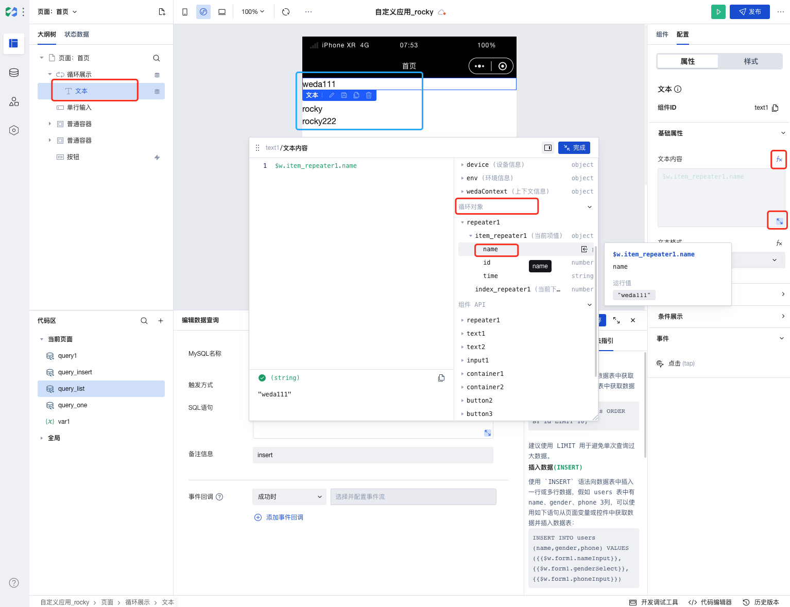This screenshot has height=607, width=790.
Task: Switch to desktop PC preview
Action: [222, 12]
